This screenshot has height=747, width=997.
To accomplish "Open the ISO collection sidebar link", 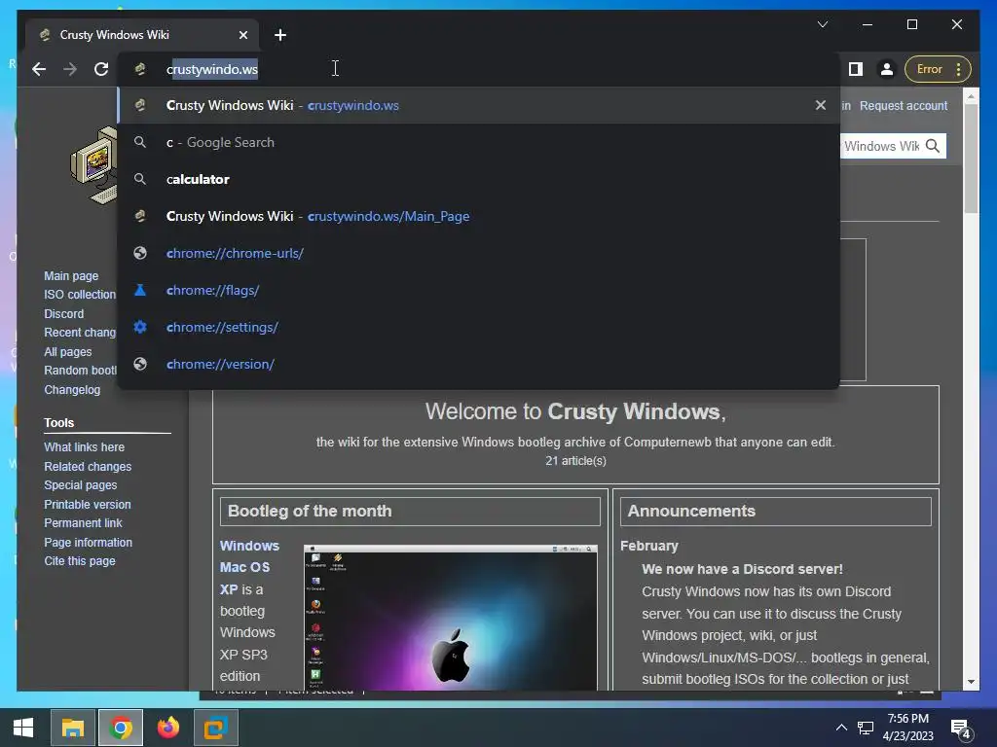I will click(x=80, y=294).
